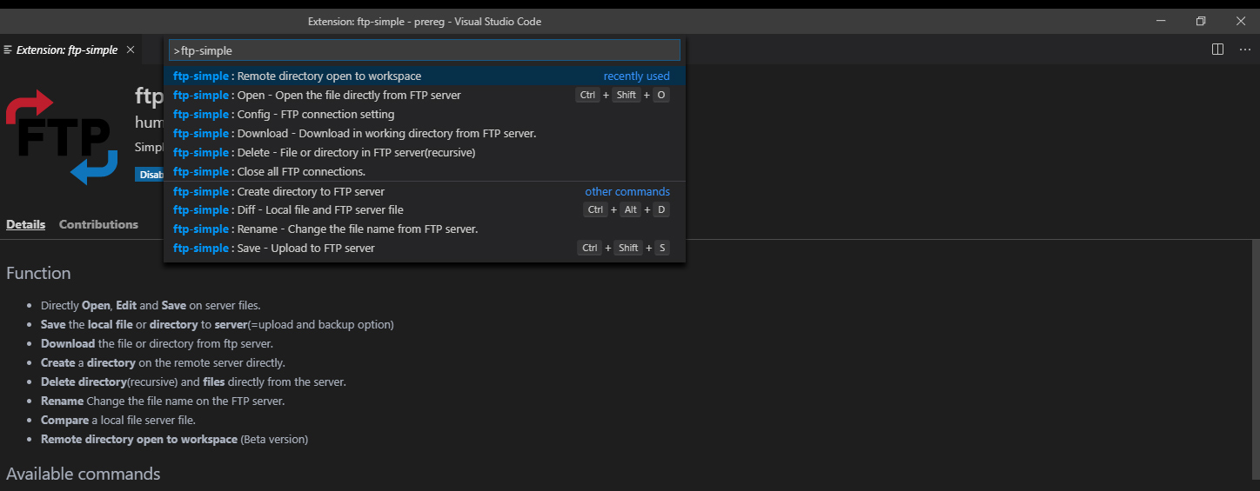
Task: Run Diff - Local file and FTP server file
Action: [425, 210]
